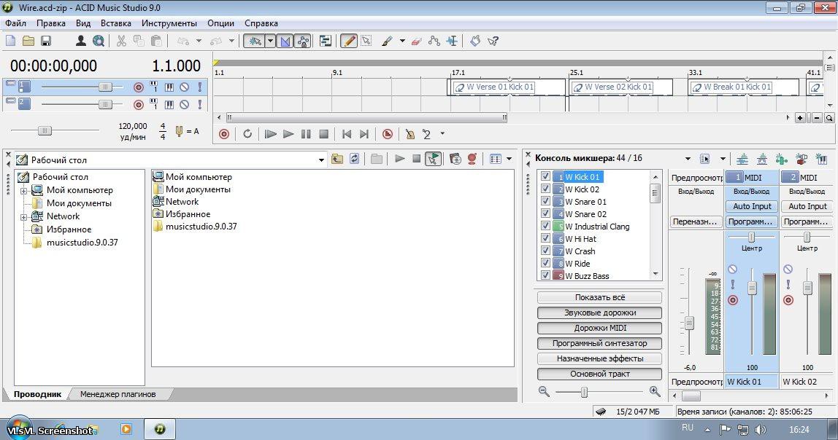The width and height of the screenshot is (838, 440).
Task: Select the Erase tool
Action: point(417,41)
